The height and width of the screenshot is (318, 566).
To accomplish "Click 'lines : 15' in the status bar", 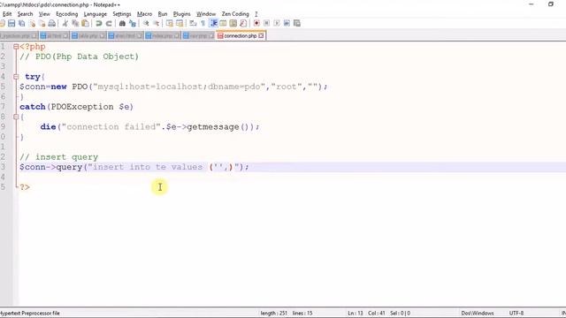I will coord(302,314).
